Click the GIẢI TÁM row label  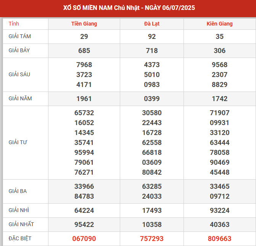click(19, 36)
